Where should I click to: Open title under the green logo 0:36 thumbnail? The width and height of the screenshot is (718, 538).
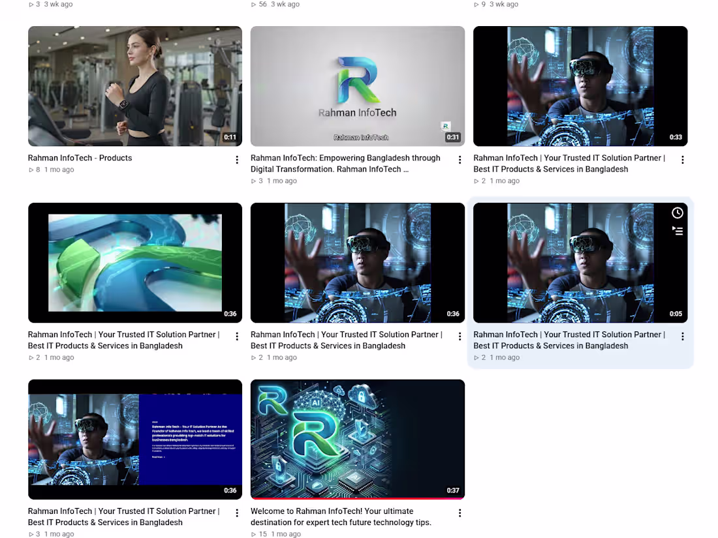point(123,340)
